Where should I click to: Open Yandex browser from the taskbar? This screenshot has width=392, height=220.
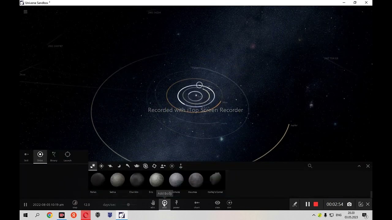click(73, 215)
